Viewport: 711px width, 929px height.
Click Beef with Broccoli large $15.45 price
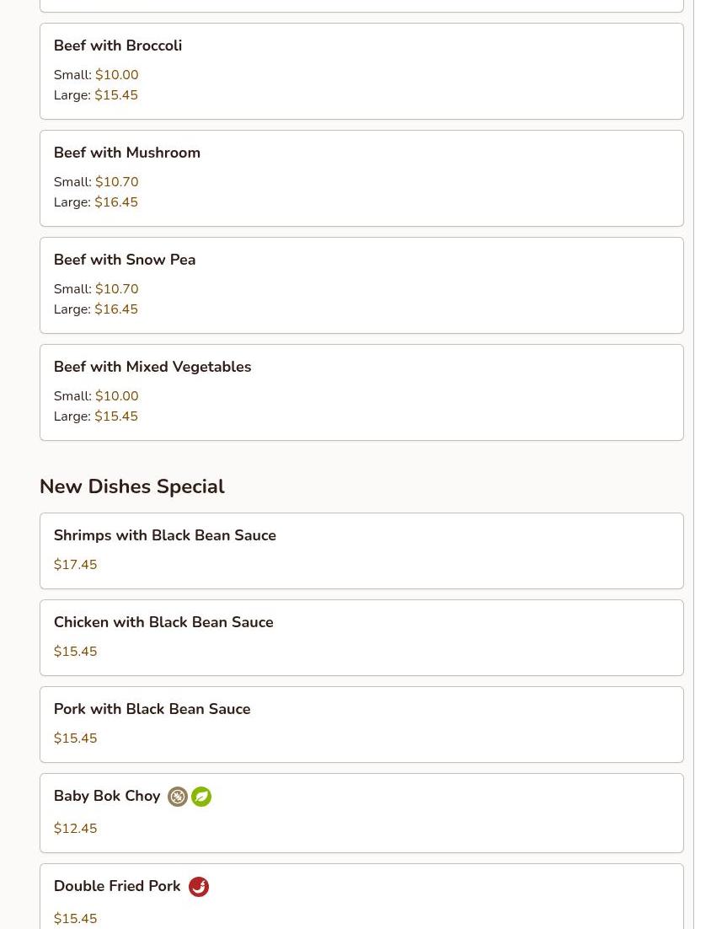[116, 95]
